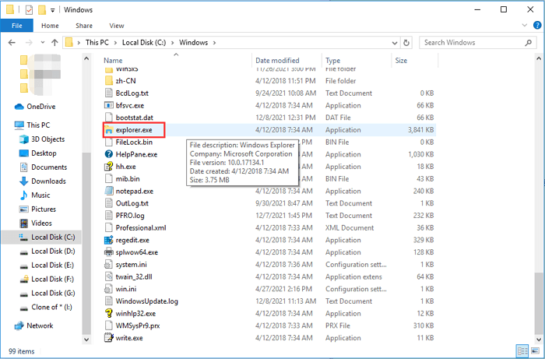Go to Desktop in sidebar

click(x=38, y=153)
